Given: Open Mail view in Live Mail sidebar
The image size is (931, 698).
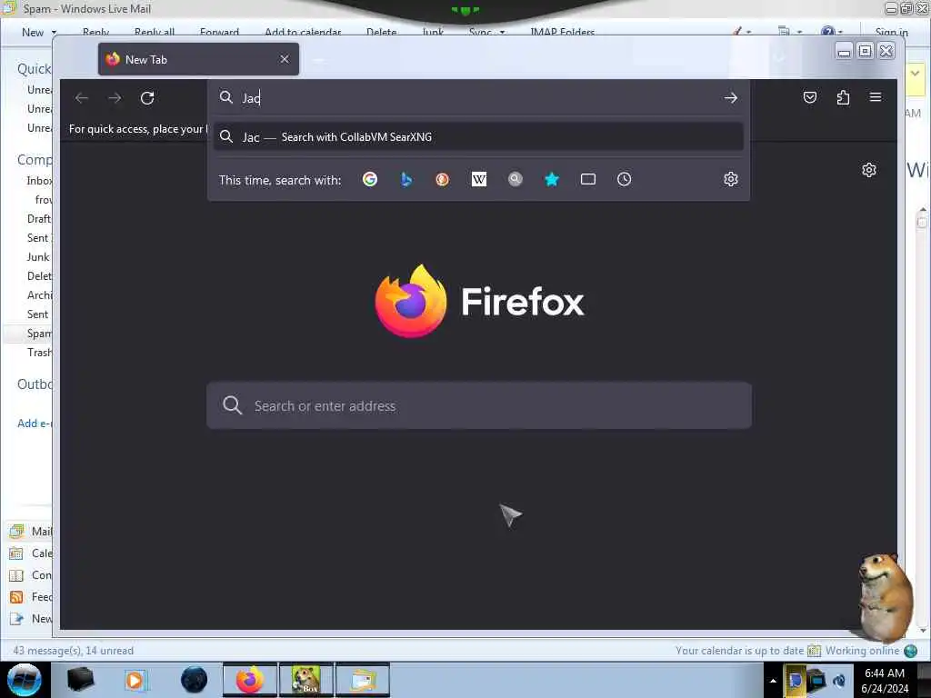Looking at the screenshot, I should tap(31, 531).
